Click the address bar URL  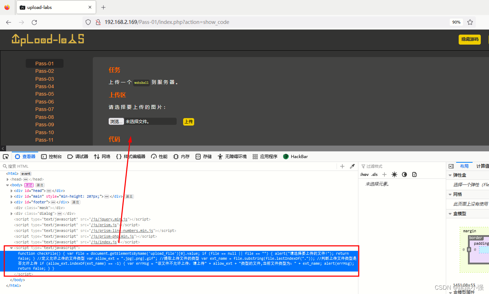[x=167, y=22]
